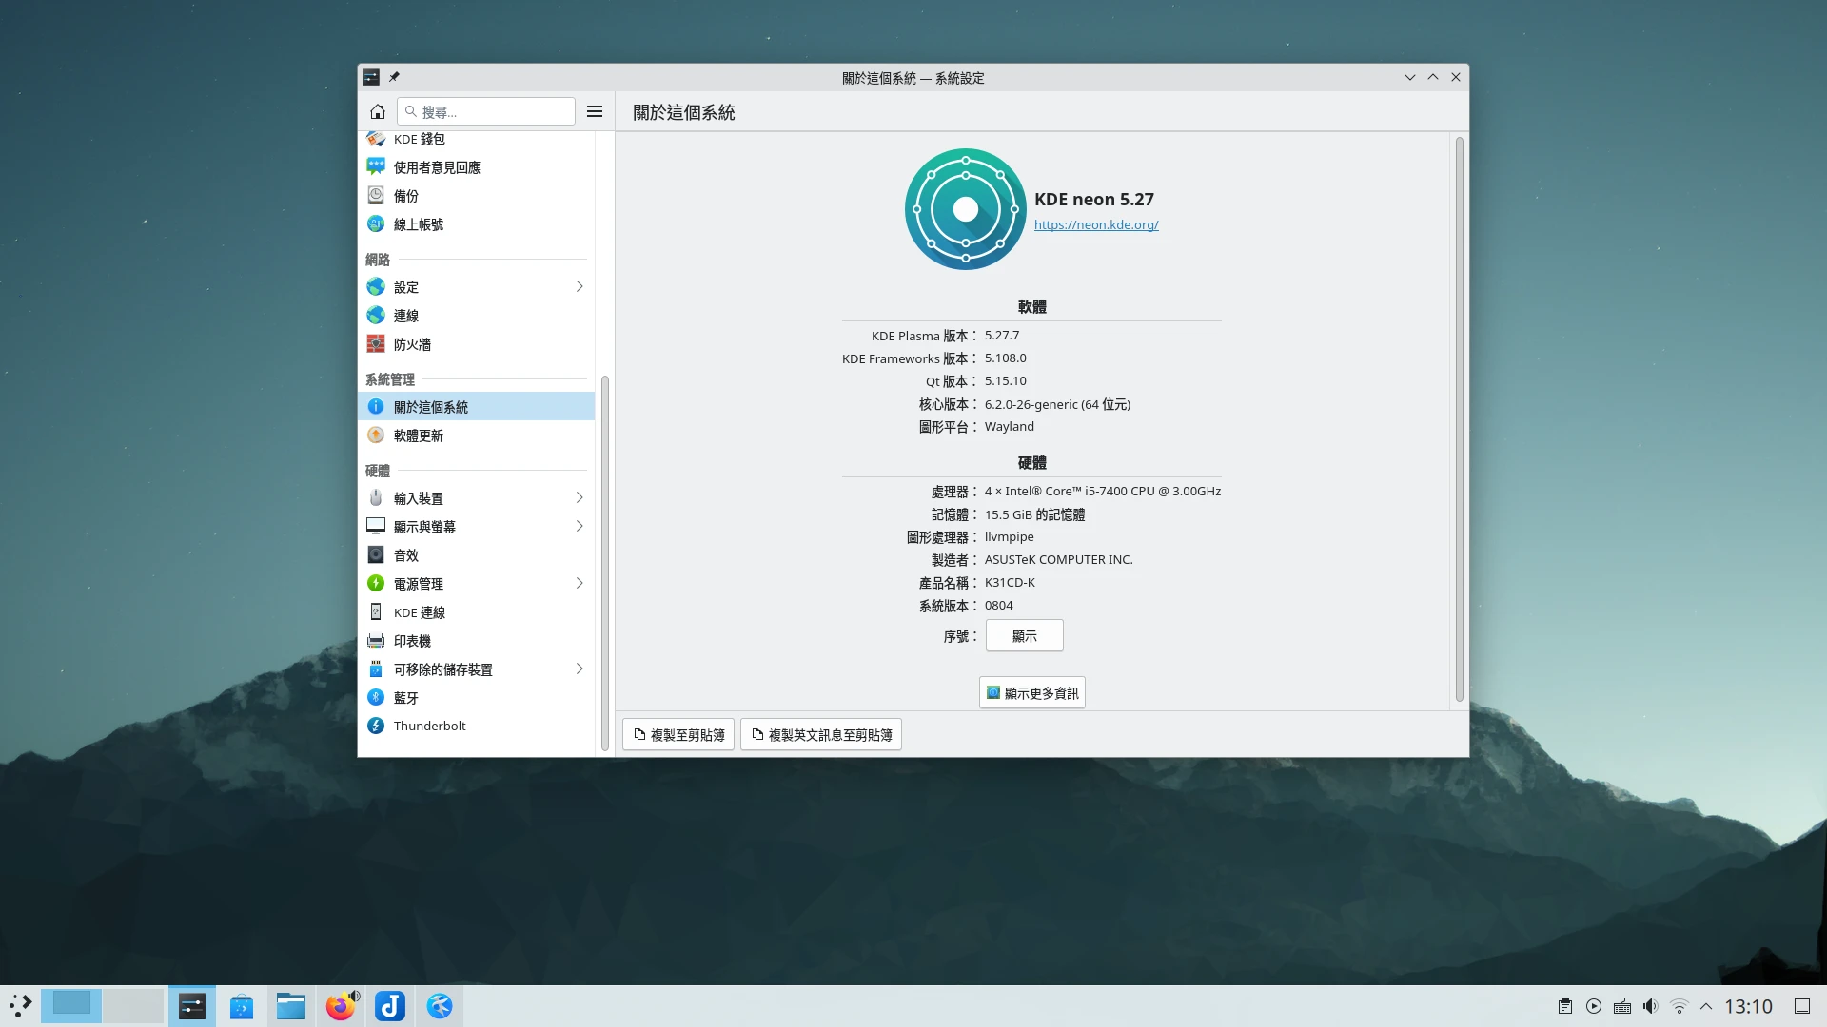Screen dimensions: 1827x1027
Task: Select the 藍牙 Bluetooth settings entry
Action: [x=406, y=697]
